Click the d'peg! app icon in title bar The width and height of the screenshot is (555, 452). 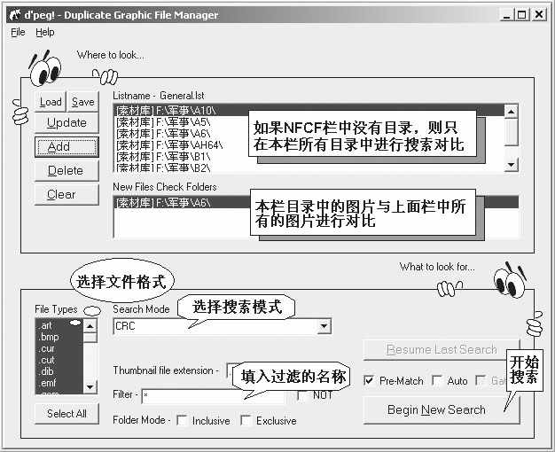pos(15,14)
